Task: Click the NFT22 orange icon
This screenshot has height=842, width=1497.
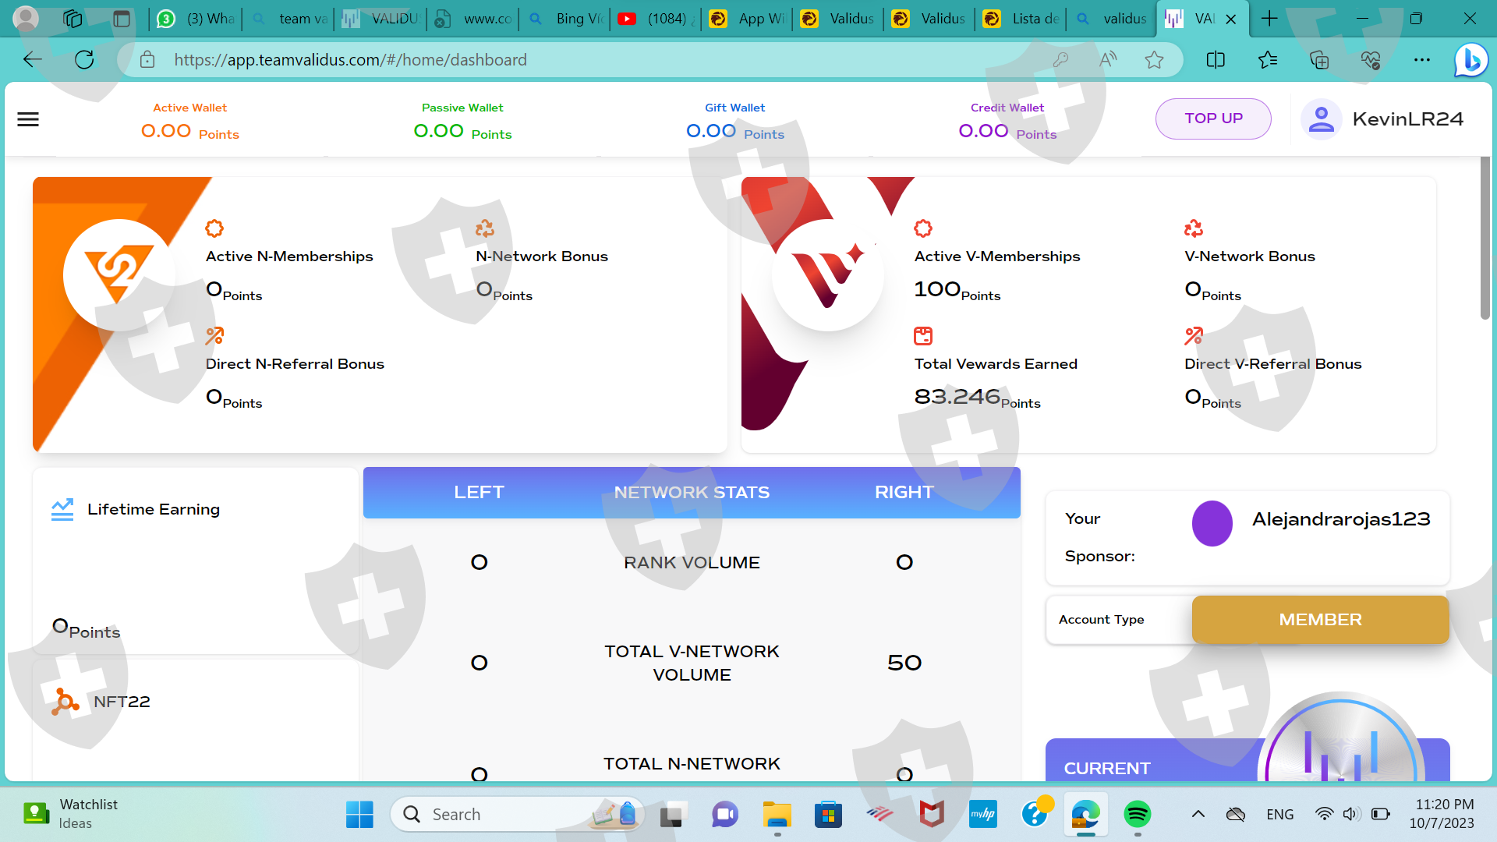Action: tap(65, 702)
